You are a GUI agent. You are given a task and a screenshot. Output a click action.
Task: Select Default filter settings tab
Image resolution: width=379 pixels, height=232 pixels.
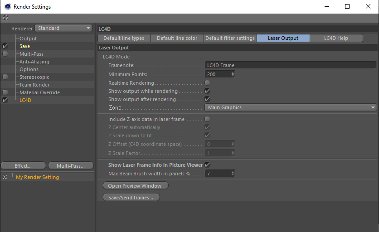coord(230,39)
